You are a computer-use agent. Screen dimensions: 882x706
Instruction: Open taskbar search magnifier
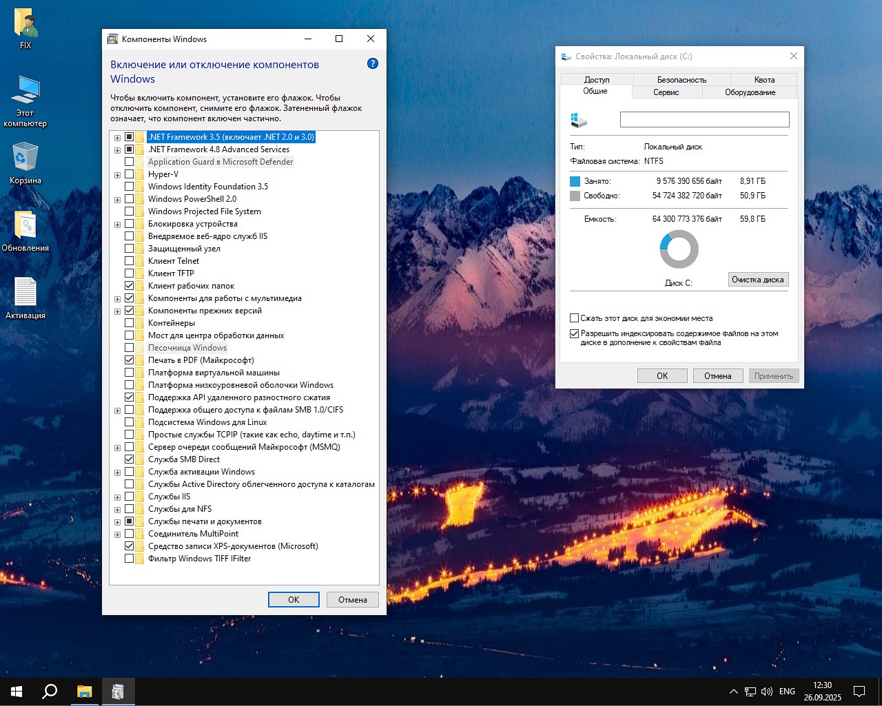(x=50, y=692)
